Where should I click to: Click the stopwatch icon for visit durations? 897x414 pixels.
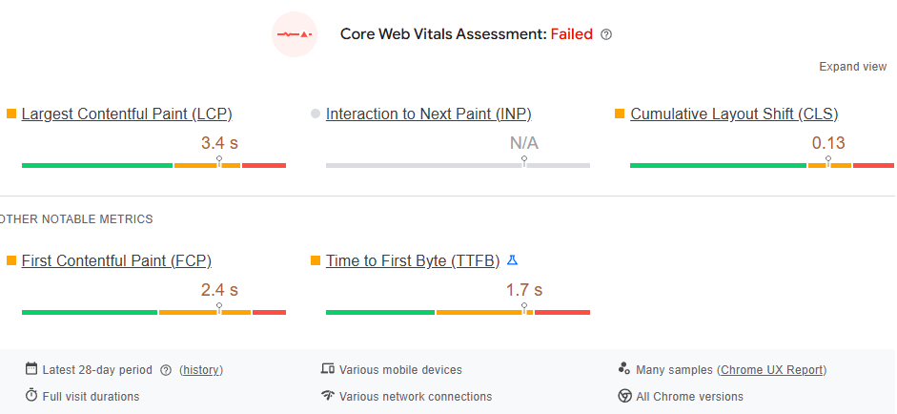click(31, 396)
